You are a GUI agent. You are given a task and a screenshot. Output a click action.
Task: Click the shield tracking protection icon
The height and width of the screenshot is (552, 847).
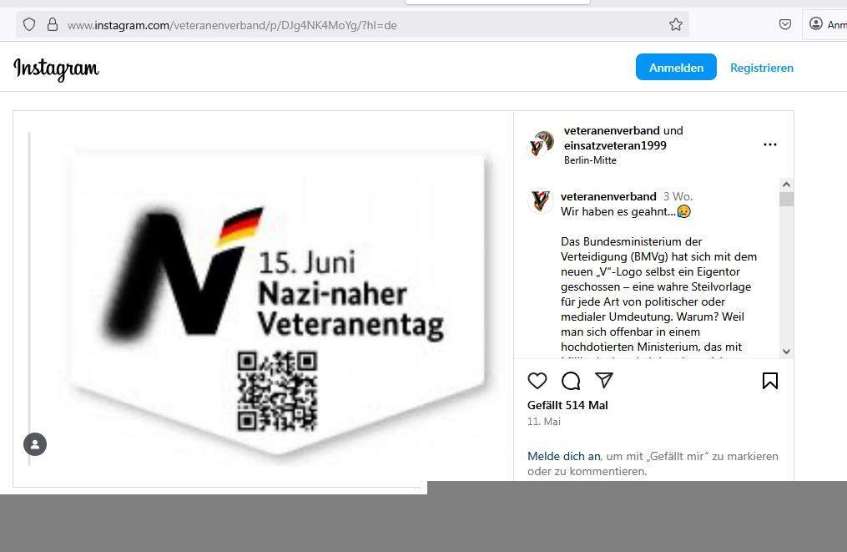click(x=29, y=24)
